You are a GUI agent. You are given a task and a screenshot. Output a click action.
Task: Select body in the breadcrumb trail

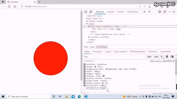coord(92,47)
